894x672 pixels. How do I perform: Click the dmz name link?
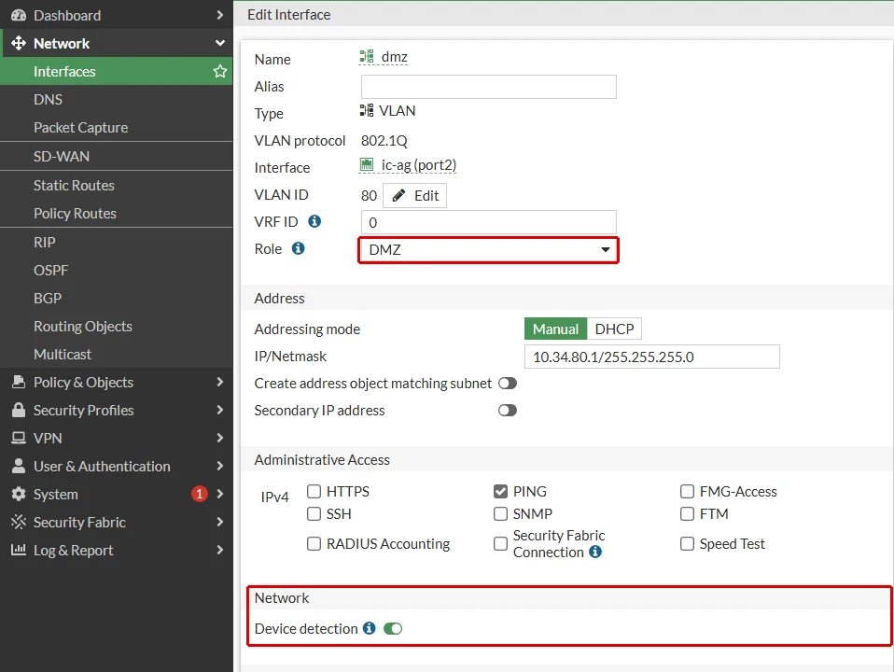[x=395, y=57]
